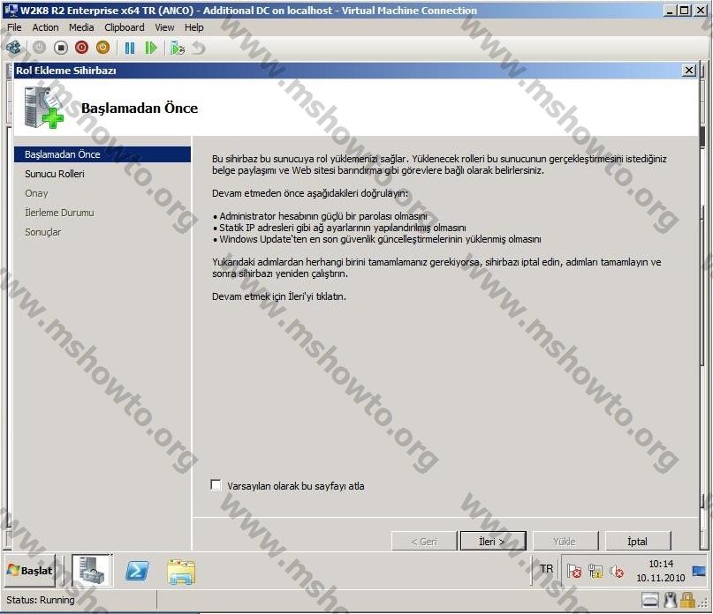713x614 pixels.
Task: Click 'Devam etmek için İleri'yi tıklatın.' text
Action: tap(279, 296)
